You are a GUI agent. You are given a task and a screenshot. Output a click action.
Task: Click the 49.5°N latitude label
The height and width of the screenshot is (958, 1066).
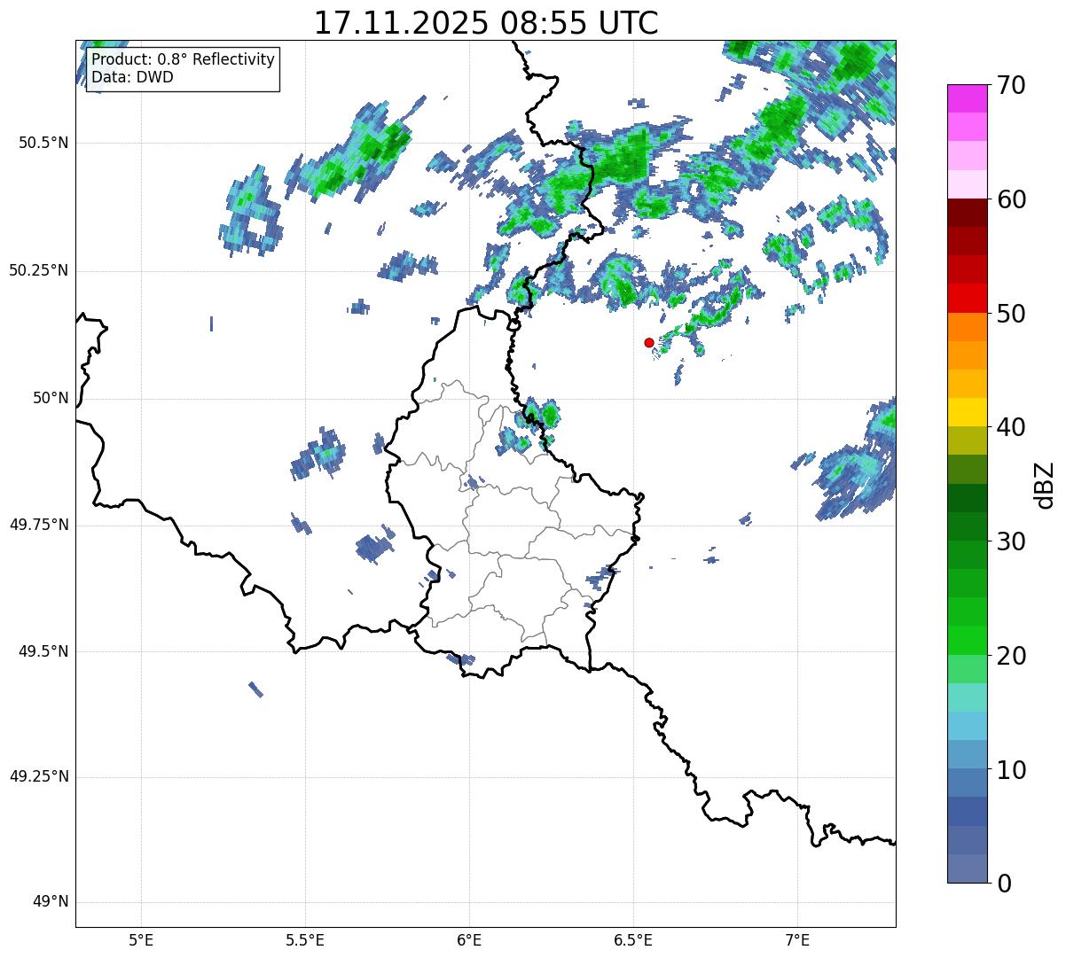tap(43, 651)
